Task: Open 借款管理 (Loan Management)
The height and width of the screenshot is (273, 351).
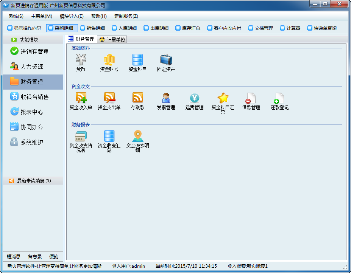Action: click(x=251, y=99)
